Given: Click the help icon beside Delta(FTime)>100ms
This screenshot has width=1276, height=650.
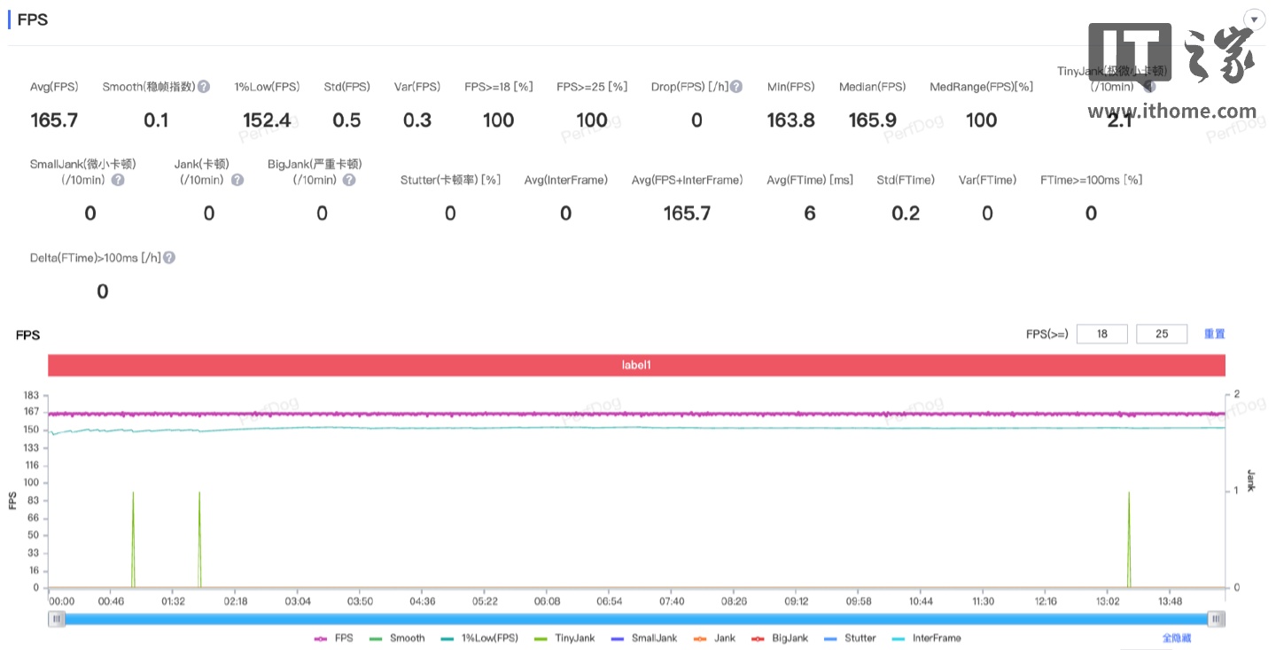Looking at the screenshot, I should pyautogui.click(x=169, y=258).
